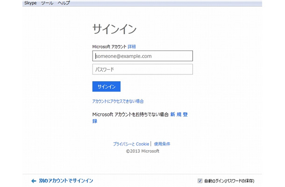Click the 新規登録 sign-up link
The image size is (285, 187).
click(179, 115)
